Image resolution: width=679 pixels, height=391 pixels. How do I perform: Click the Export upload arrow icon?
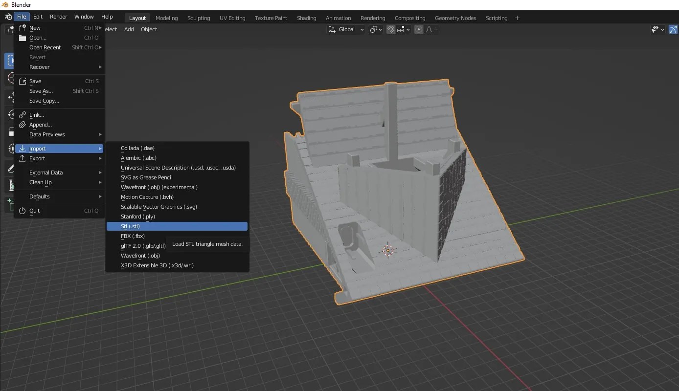(x=22, y=158)
